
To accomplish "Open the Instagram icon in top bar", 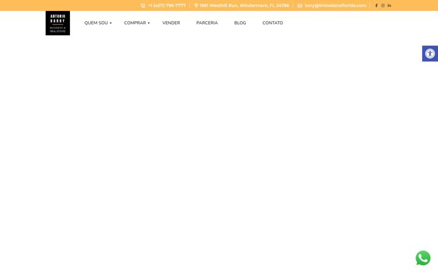I will [383, 5].
